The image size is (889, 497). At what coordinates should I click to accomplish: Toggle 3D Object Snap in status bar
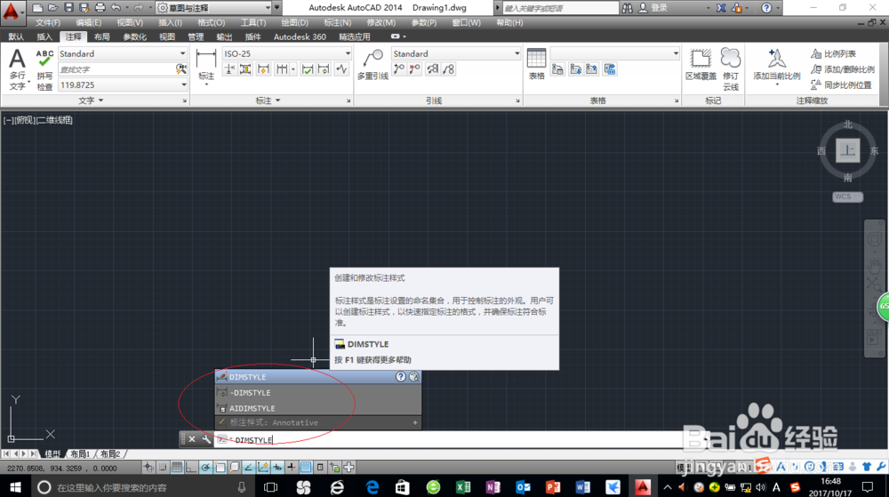(x=234, y=467)
